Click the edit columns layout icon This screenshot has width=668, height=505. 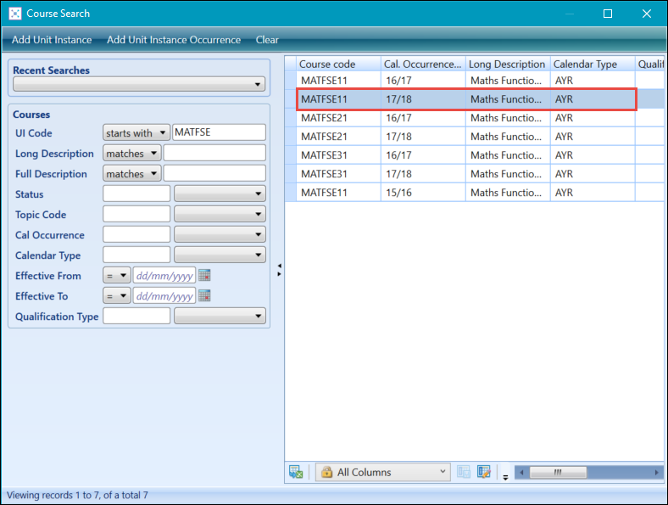(484, 472)
